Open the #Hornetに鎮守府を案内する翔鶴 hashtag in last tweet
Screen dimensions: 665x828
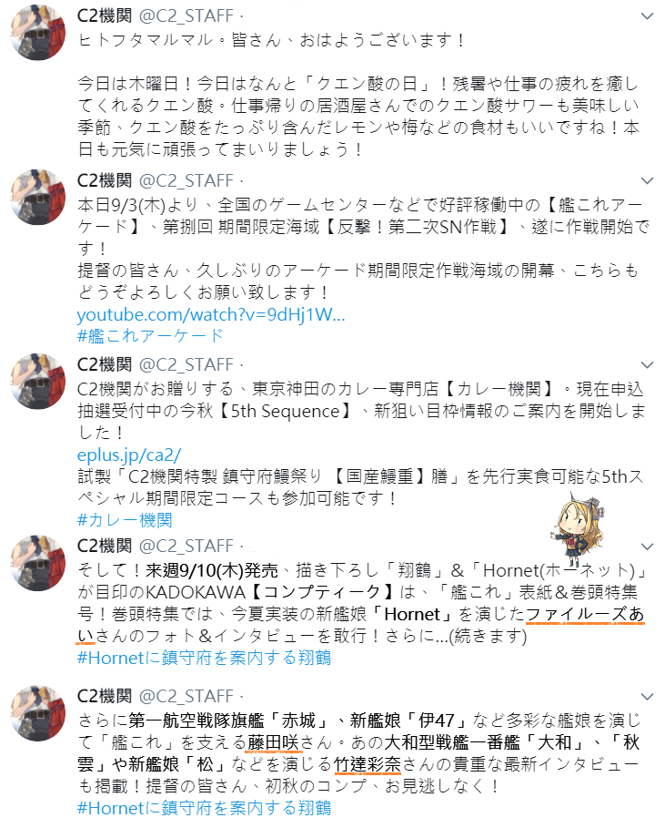coord(204,808)
